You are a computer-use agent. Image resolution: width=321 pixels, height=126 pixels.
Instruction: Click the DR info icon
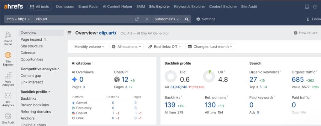pos(186,71)
